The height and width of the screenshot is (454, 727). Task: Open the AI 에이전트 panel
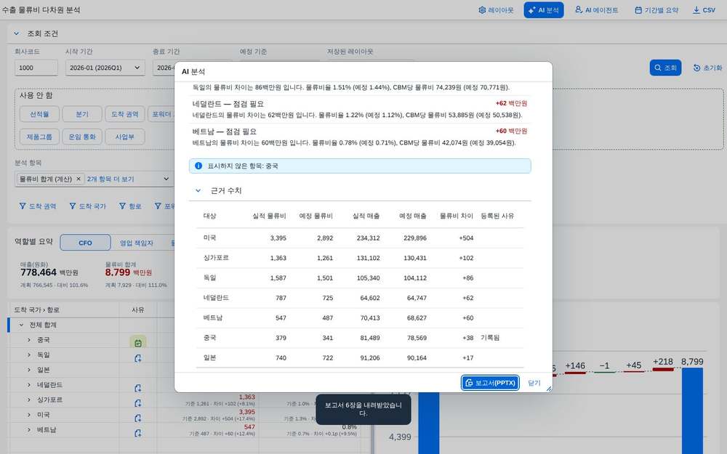pyautogui.click(x=596, y=9)
